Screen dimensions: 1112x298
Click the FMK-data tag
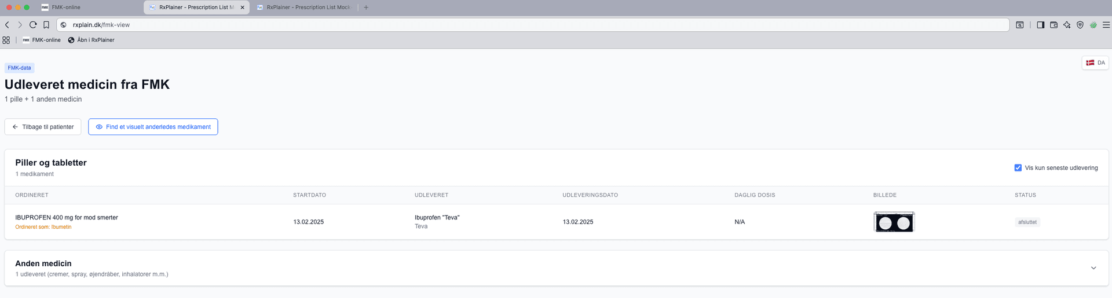click(19, 68)
